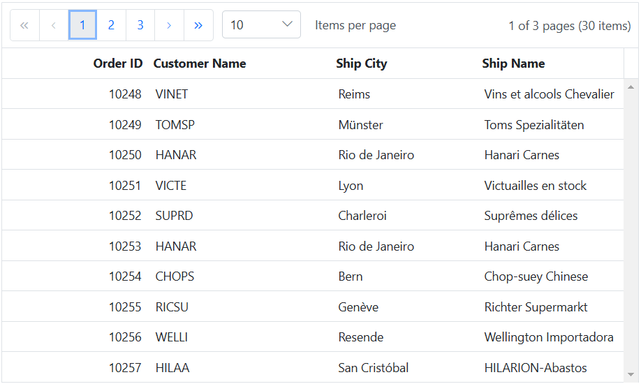Open the items per page dropdown

[261, 25]
